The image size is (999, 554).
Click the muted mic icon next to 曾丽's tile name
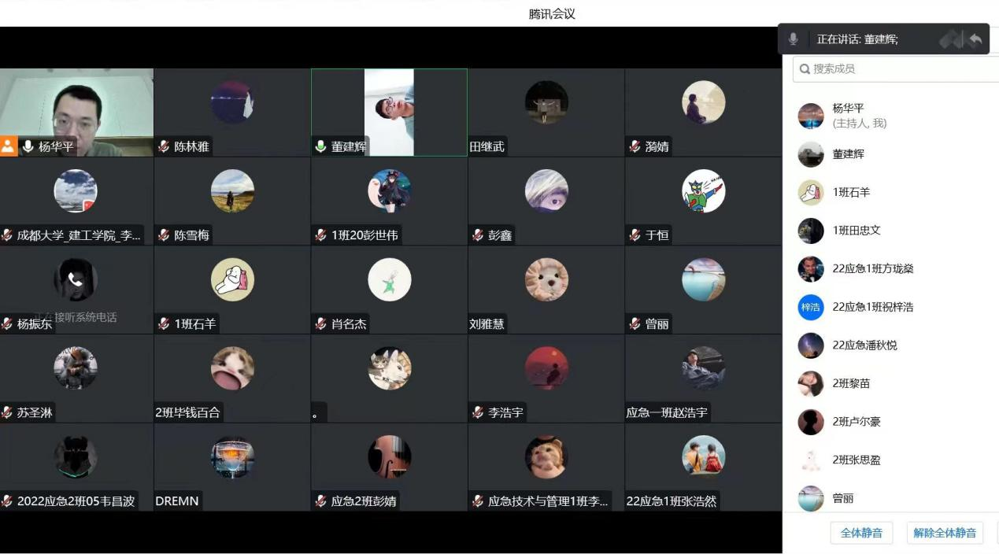635,324
